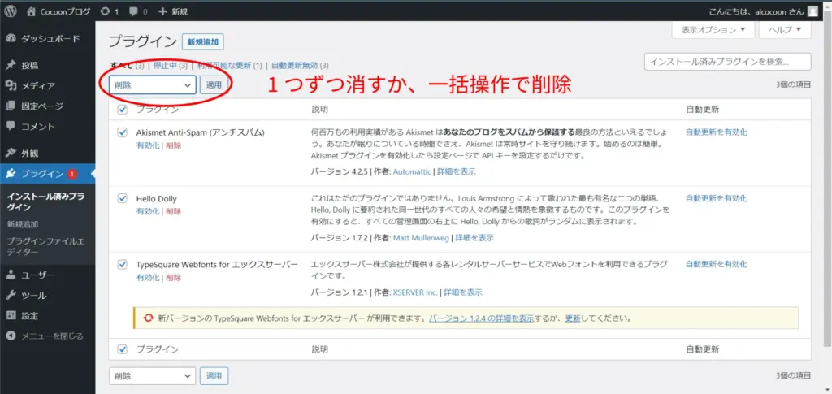
Task: View Hello Dolly 詳細を表示 details
Action: coord(474,238)
